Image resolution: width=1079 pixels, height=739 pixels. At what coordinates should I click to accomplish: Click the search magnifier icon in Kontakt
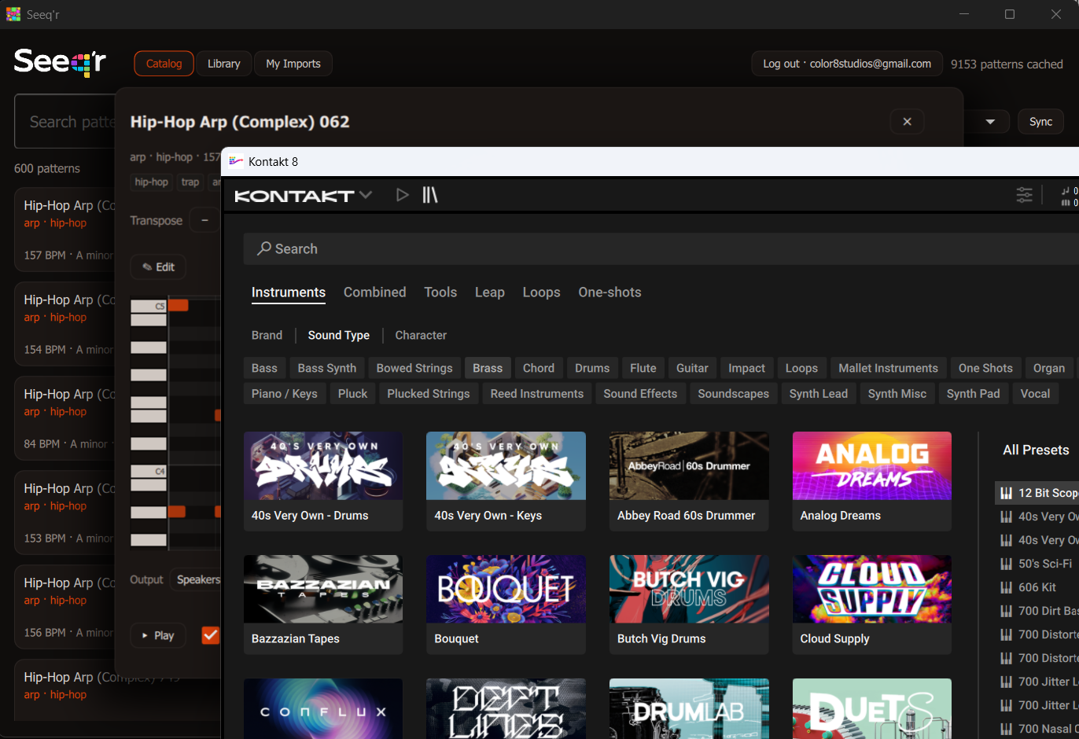click(x=264, y=248)
